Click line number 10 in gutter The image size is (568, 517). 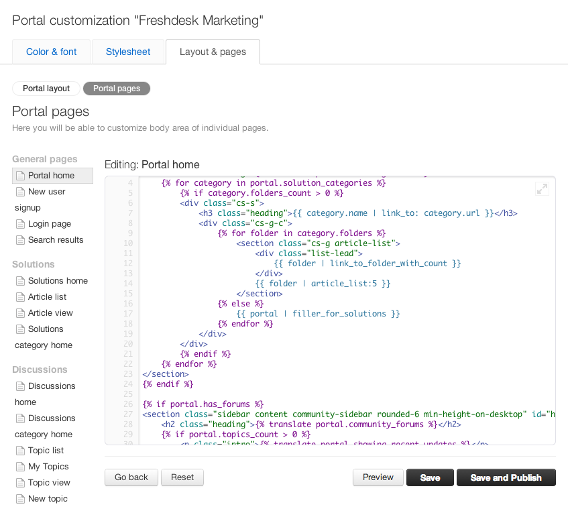pyautogui.click(x=128, y=243)
